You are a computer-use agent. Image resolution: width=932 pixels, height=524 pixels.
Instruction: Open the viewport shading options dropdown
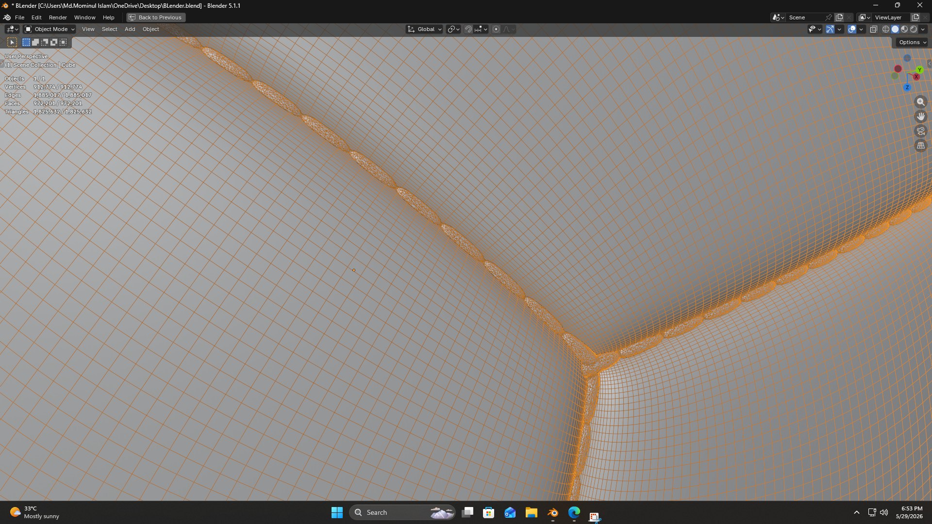(x=923, y=29)
